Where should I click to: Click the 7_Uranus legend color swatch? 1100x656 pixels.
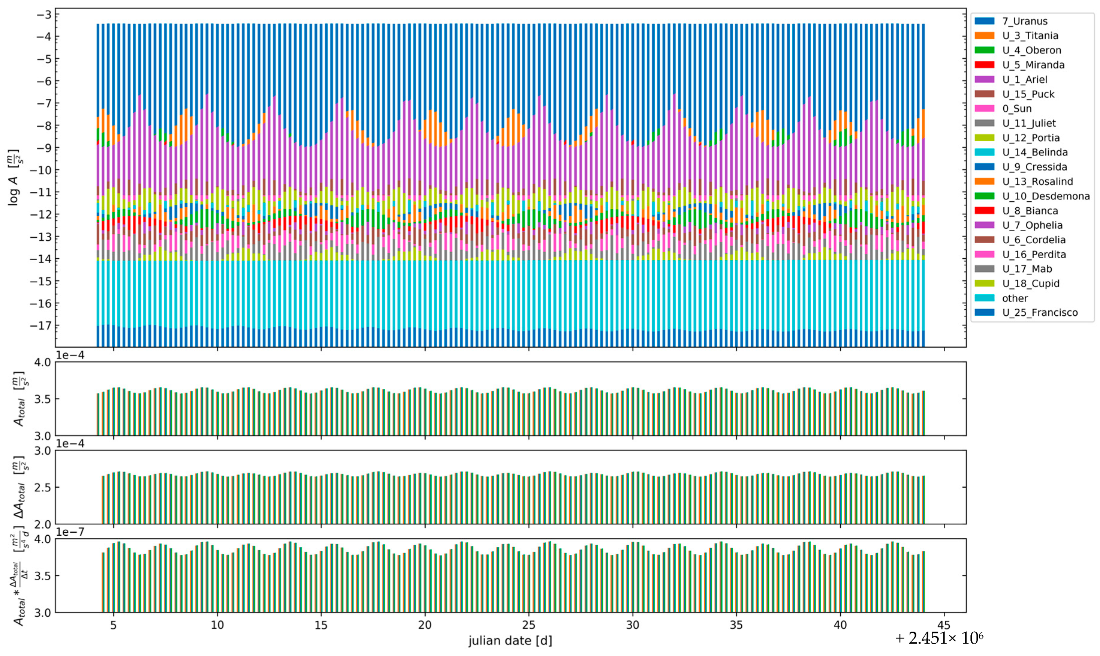[985, 21]
